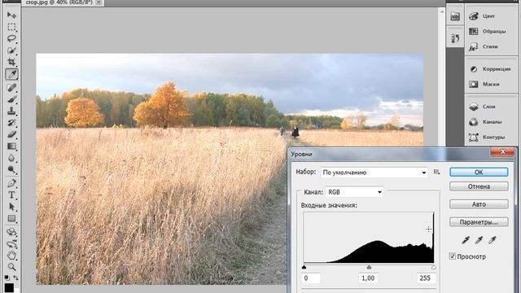
Task: Open the Стили panel
Action: (490, 46)
